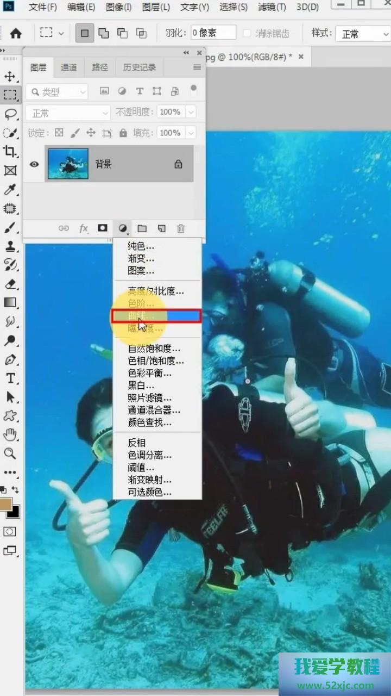Select the Frame tool

10,170
